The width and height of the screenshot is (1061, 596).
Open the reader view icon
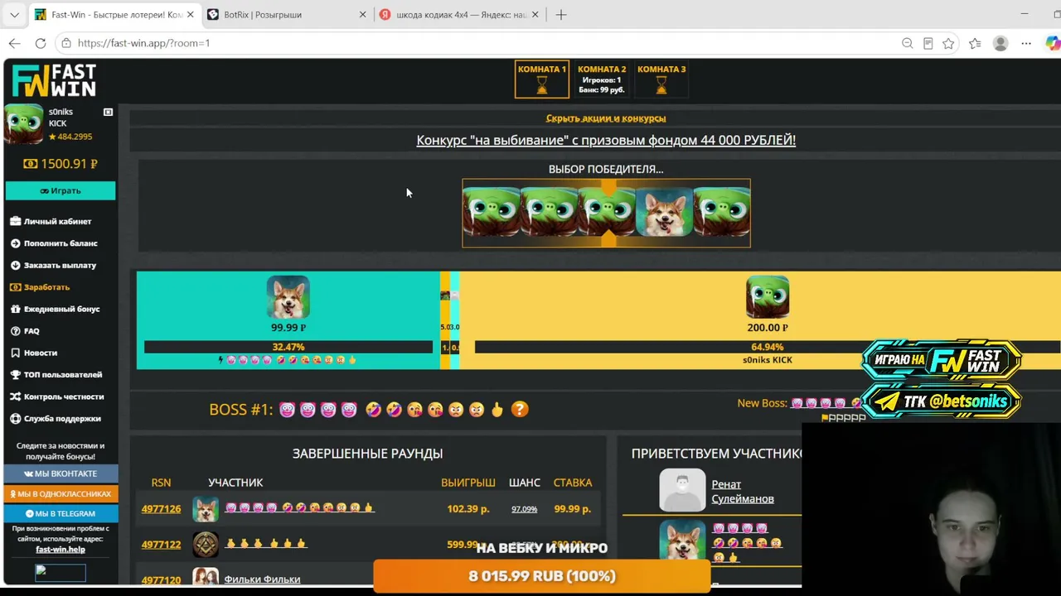(x=928, y=43)
